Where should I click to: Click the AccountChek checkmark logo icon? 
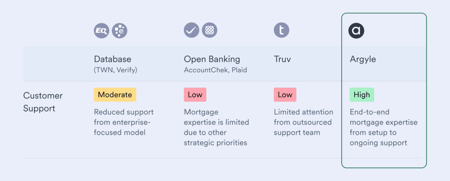(x=191, y=30)
